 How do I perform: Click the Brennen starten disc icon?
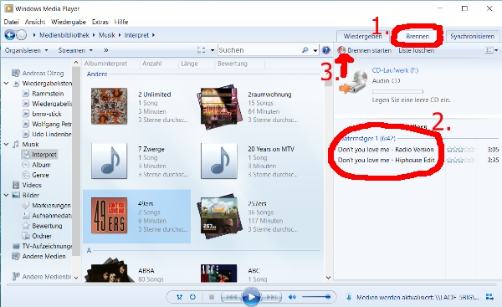pos(341,50)
